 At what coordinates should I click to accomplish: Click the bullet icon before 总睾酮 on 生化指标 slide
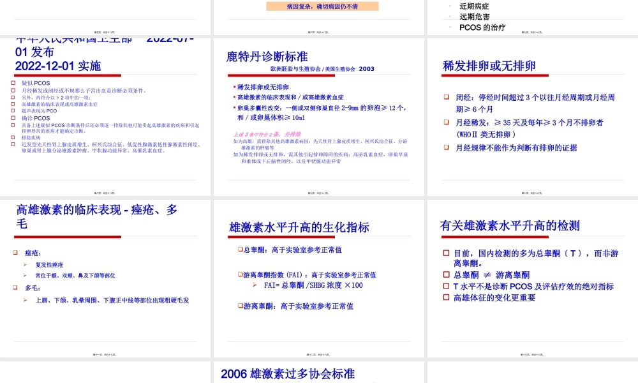tap(241, 250)
